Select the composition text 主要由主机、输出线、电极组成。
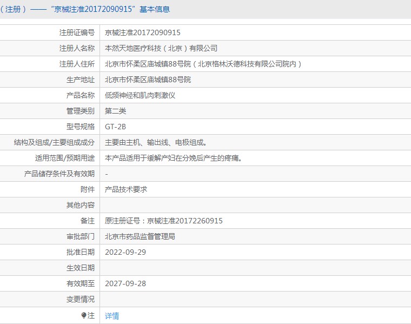This screenshot has width=411, height=324. point(156,143)
